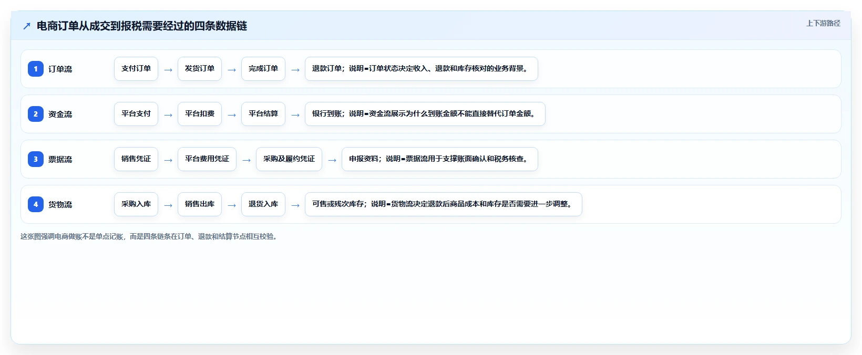This screenshot has height=355, width=862.
Task: Click the arrow between 销售出库 and 退货入库
Action: click(x=232, y=205)
